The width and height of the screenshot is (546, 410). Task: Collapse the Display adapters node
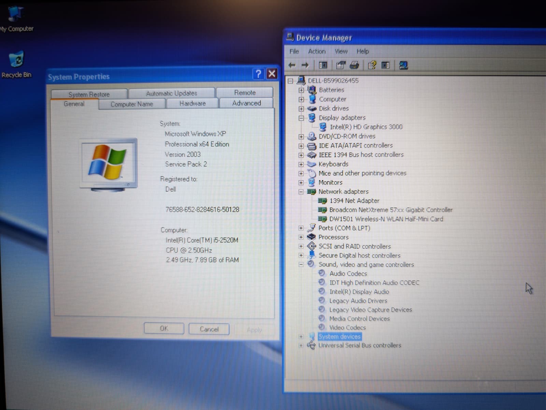click(x=301, y=118)
